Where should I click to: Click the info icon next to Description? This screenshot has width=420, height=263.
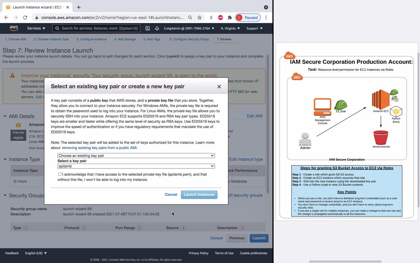pyautogui.click(x=242, y=228)
